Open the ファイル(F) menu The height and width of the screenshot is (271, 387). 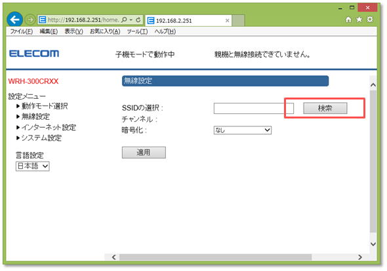pyautogui.click(x=22, y=31)
